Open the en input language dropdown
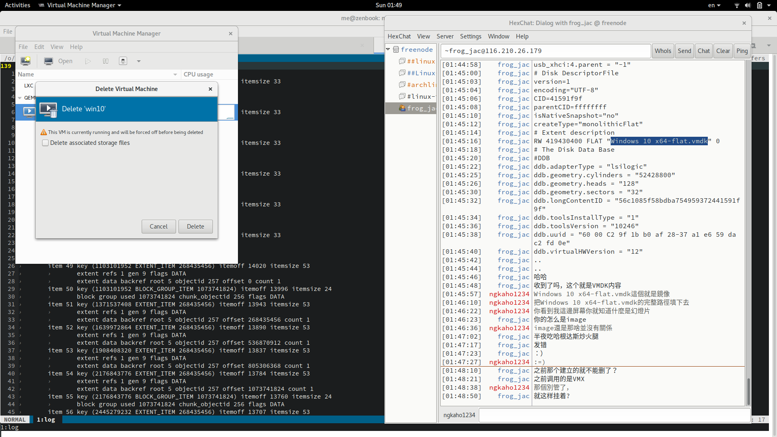 pos(714,5)
